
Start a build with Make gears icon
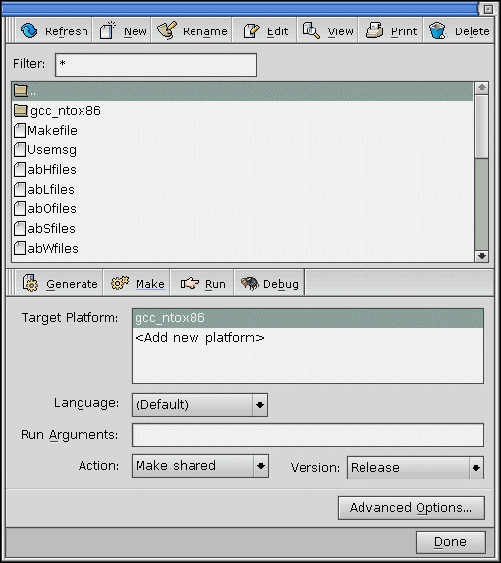[x=120, y=283]
